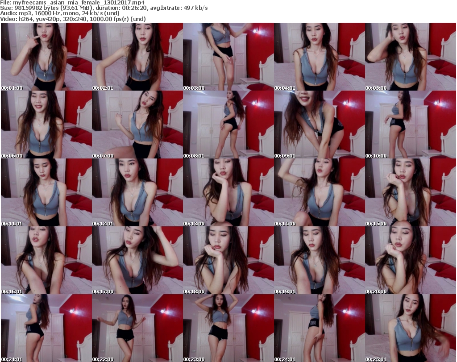The height and width of the screenshot is (362, 457).
Task: Open the thumbnail marked 00:11:01
Action: click(x=46, y=193)
